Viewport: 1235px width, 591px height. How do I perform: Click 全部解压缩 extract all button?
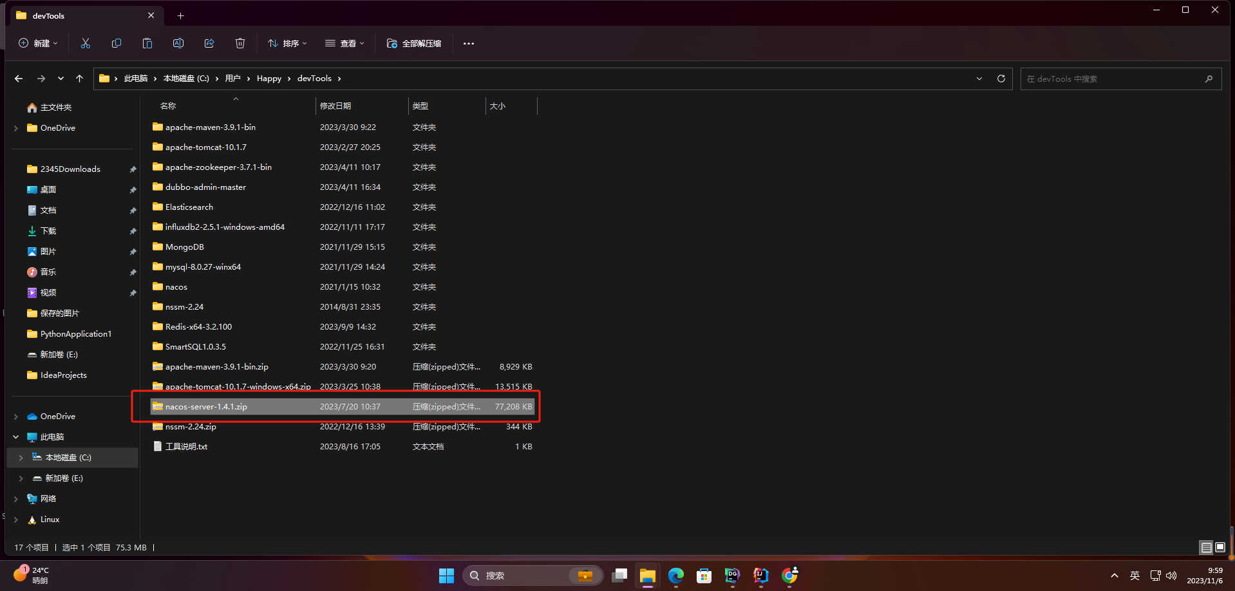pos(414,43)
